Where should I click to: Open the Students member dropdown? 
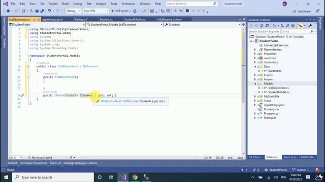(202, 25)
